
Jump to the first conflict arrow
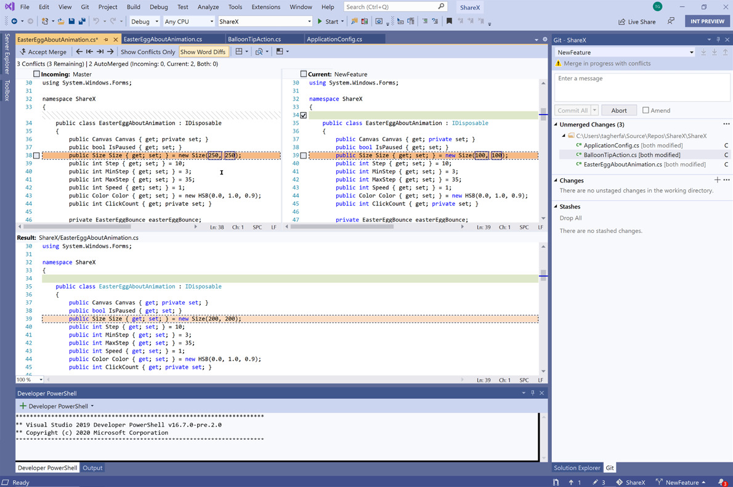point(89,52)
